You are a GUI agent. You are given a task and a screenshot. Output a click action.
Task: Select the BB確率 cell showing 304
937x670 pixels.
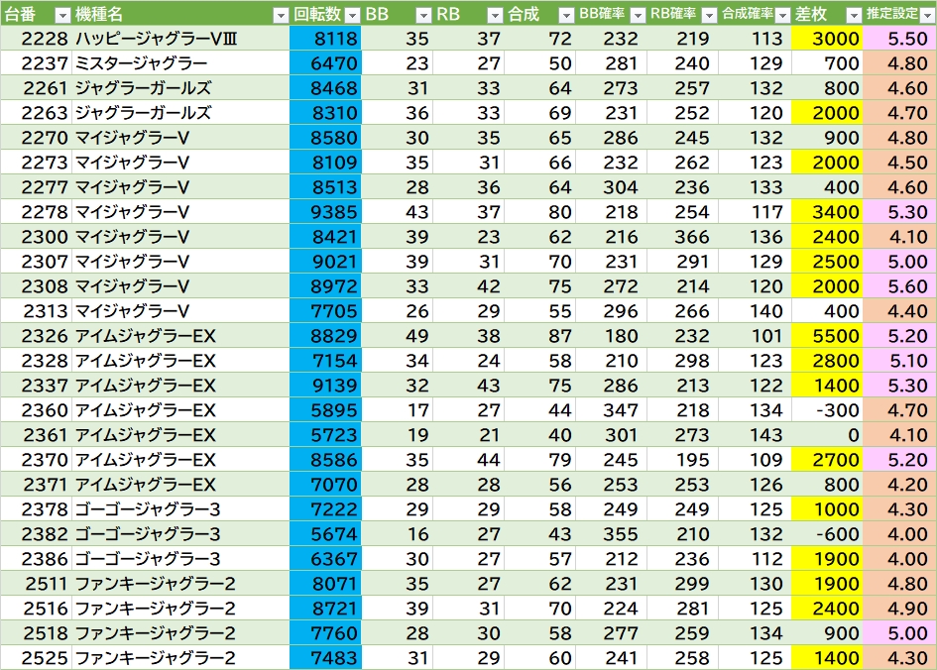pos(612,187)
